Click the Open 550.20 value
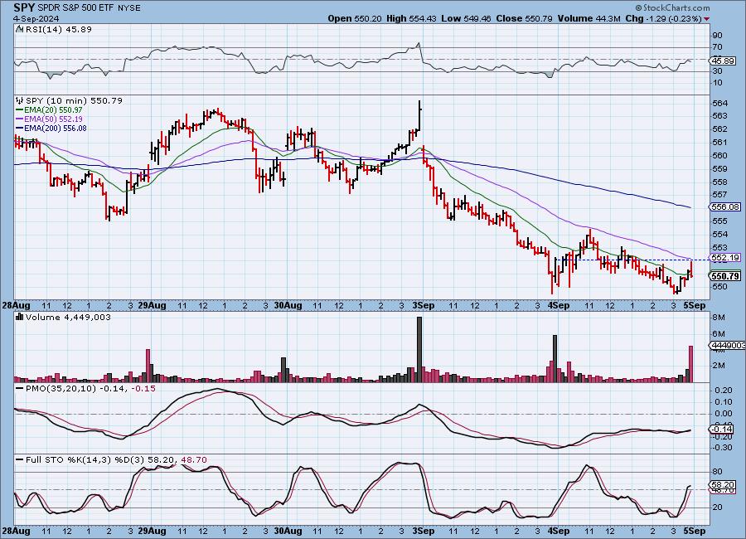Screen dimensions: 746x539 [x=355, y=18]
